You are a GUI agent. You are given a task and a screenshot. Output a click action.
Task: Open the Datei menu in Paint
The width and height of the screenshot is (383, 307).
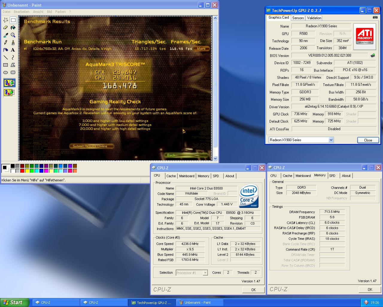click(x=6, y=12)
